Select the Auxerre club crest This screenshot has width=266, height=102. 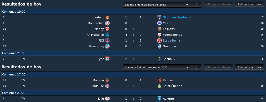(x=159, y=99)
